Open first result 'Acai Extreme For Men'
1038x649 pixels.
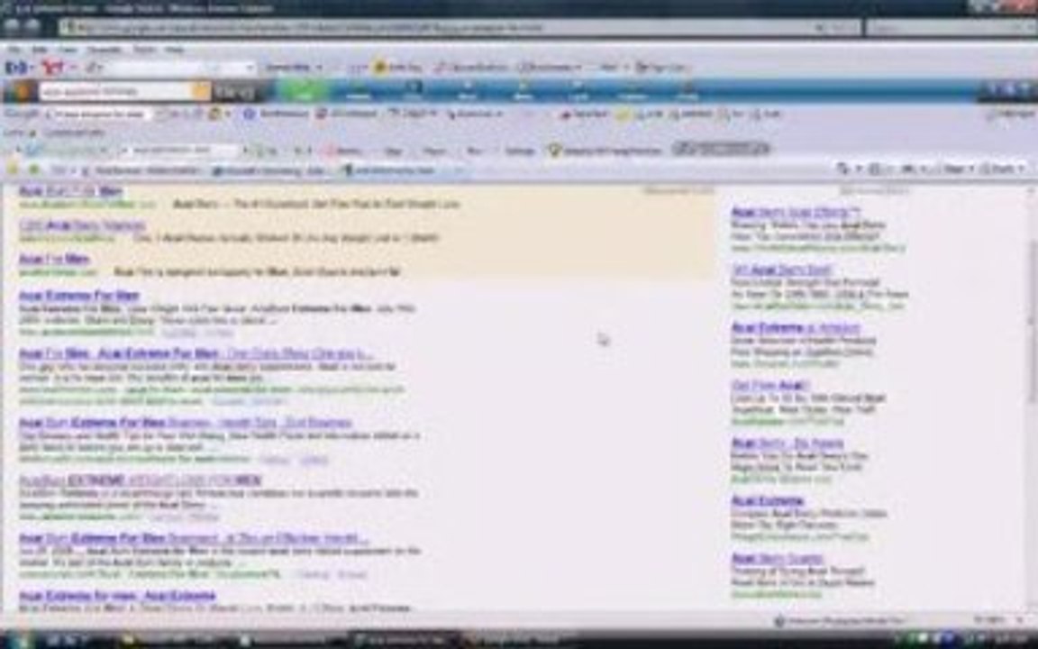tap(79, 296)
